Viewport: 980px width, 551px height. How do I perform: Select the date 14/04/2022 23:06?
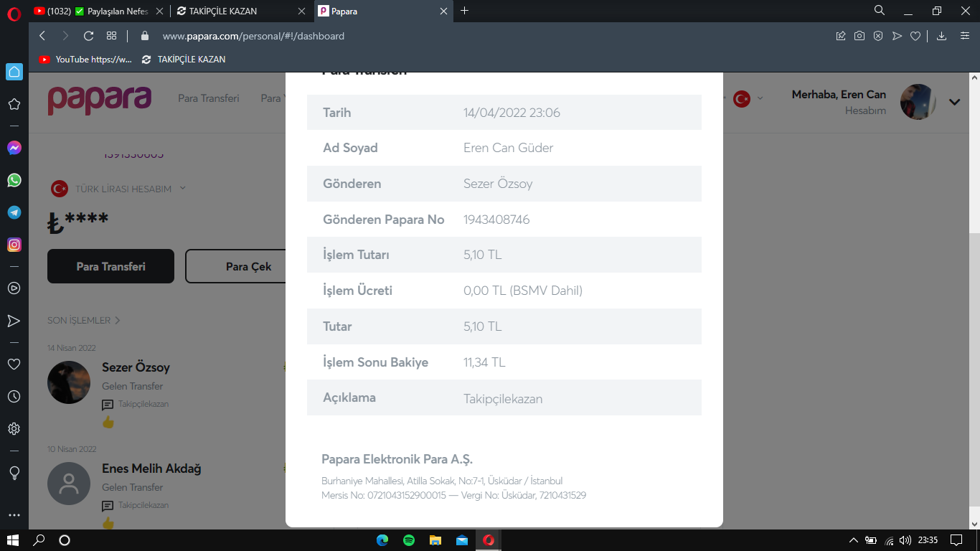click(512, 113)
